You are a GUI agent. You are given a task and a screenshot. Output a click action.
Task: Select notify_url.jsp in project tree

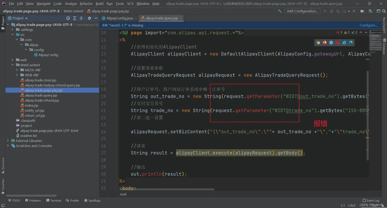pyautogui.click(x=35, y=111)
